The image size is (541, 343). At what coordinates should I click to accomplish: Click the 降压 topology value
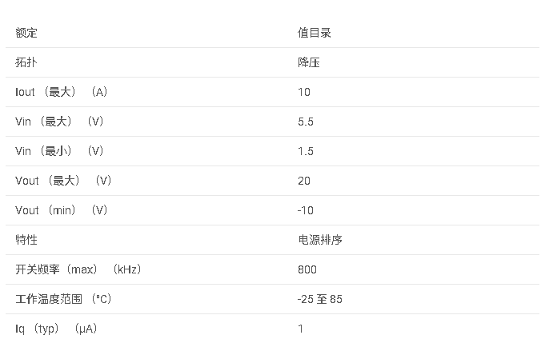pyautogui.click(x=309, y=62)
